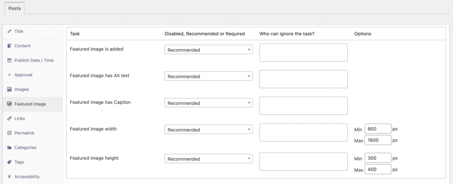The image size is (453, 184).
Task: Click the accessibility figure icon
Action: coord(9,176)
